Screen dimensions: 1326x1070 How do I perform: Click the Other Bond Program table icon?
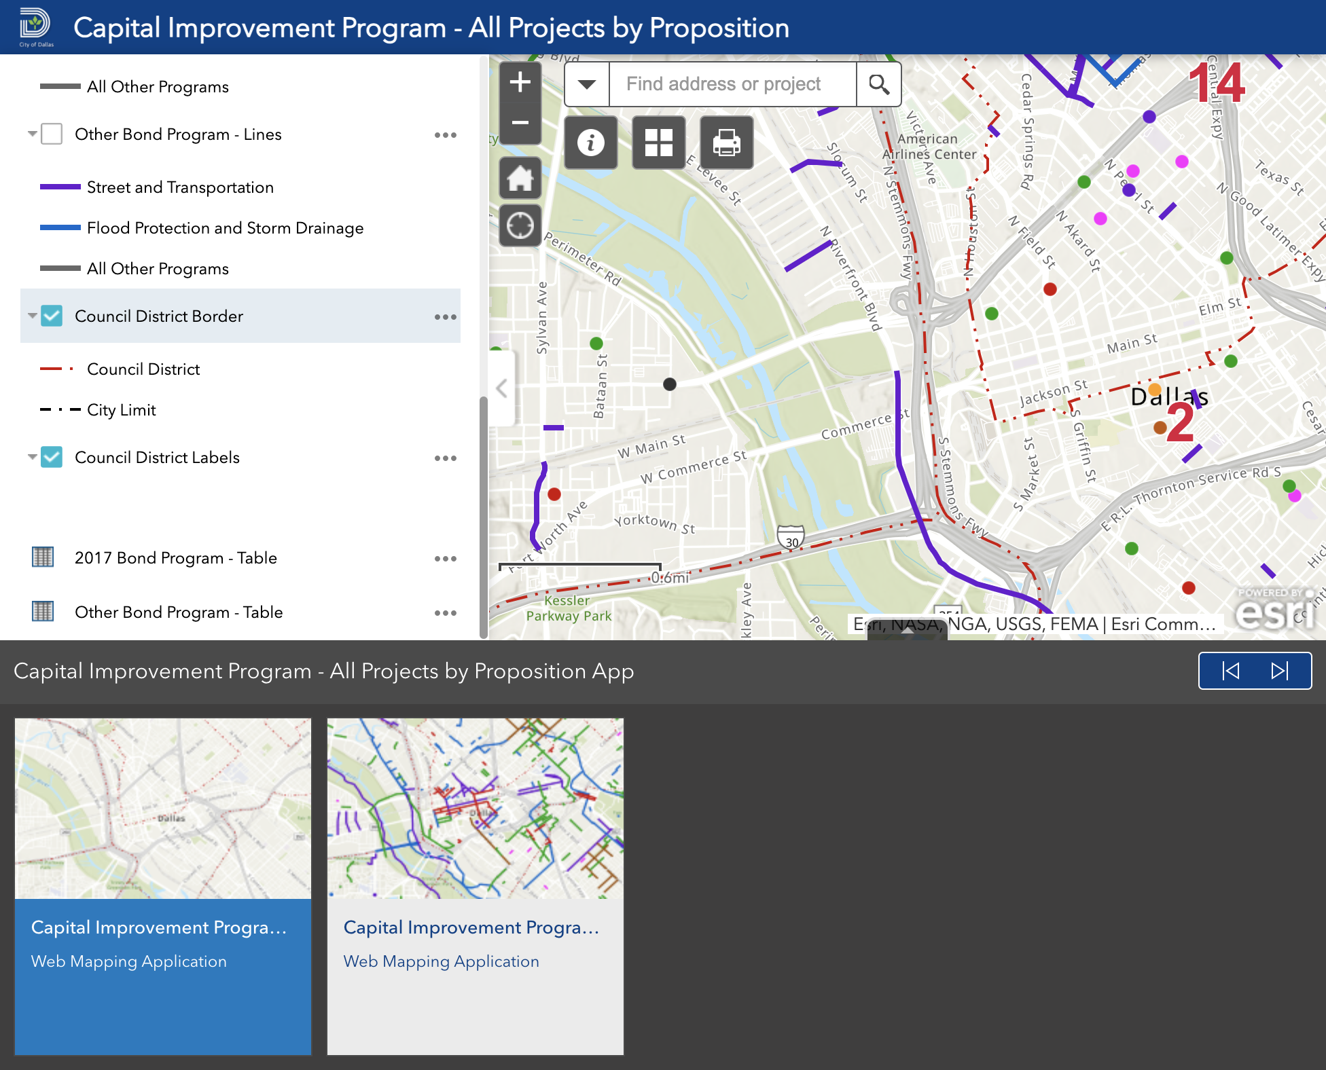43,612
